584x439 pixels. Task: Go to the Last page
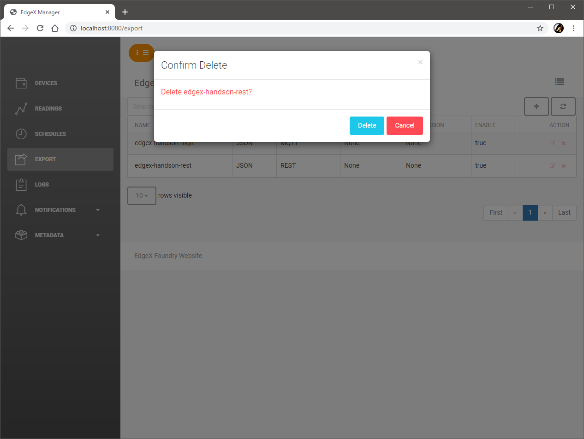pyautogui.click(x=564, y=213)
